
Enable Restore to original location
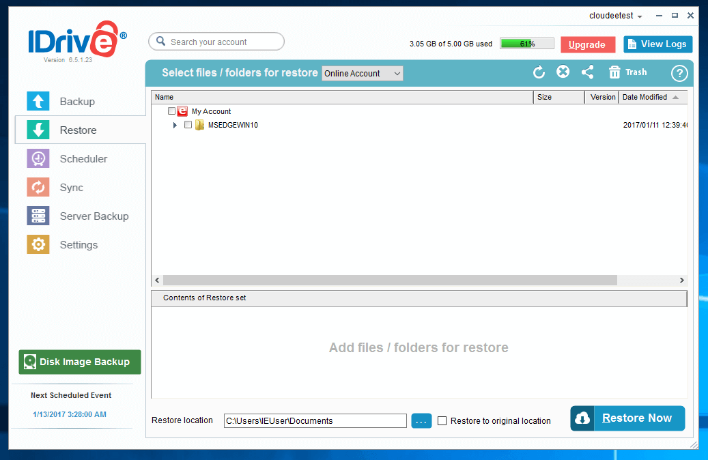(x=442, y=421)
